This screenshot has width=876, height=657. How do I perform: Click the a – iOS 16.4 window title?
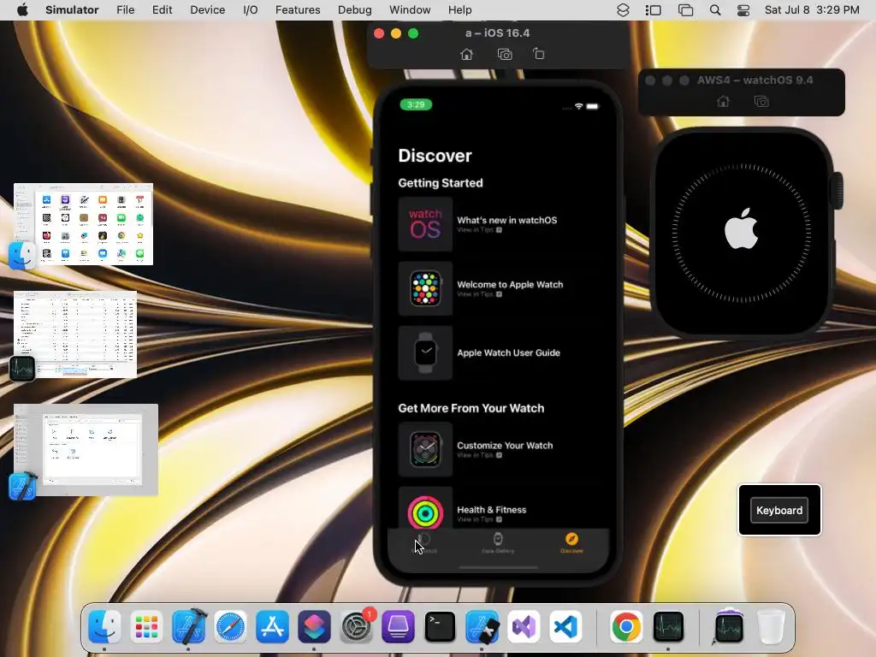click(497, 33)
